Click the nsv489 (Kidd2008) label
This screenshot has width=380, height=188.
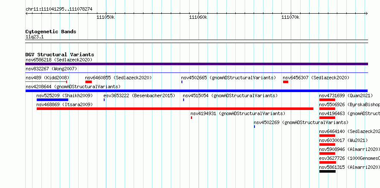tap(47, 78)
